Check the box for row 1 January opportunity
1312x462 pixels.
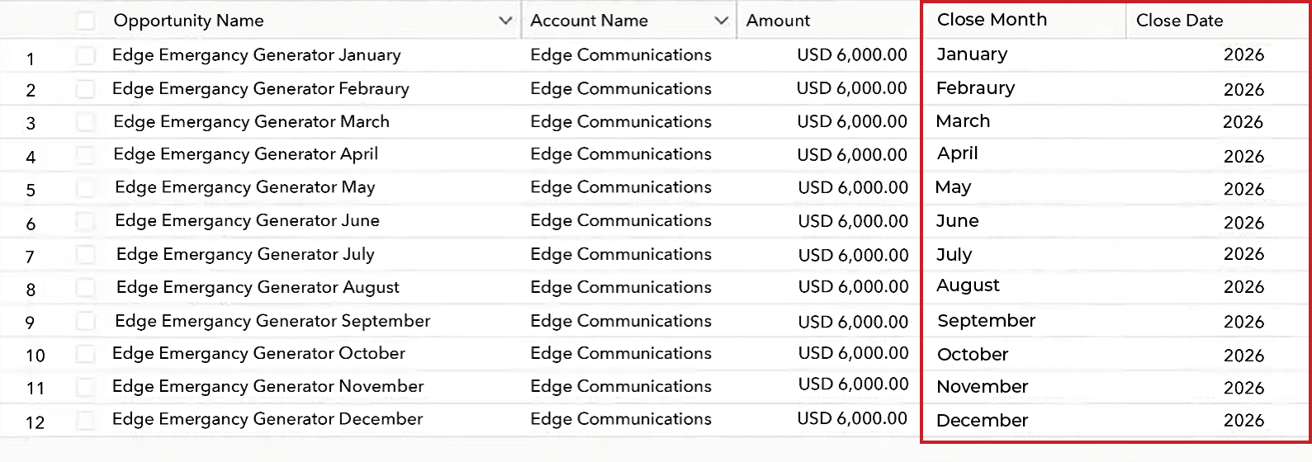coord(85,56)
